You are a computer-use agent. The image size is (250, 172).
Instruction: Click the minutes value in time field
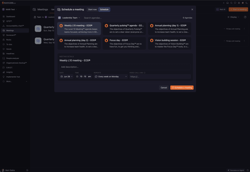(x=85, y=76)
